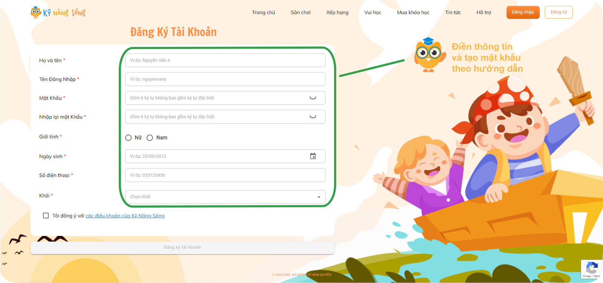
Task: Open the Hỗ trợ menu
Action: [484, 12]
